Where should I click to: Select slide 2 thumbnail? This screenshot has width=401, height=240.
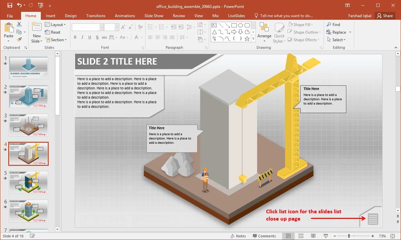[28, 96]
